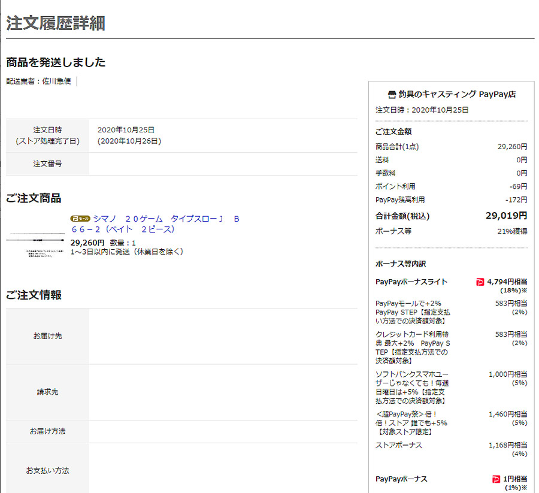Screen dimensions: 539x493
Task: Select the PayPayボーナス label at the bottom
Action: 401,479
